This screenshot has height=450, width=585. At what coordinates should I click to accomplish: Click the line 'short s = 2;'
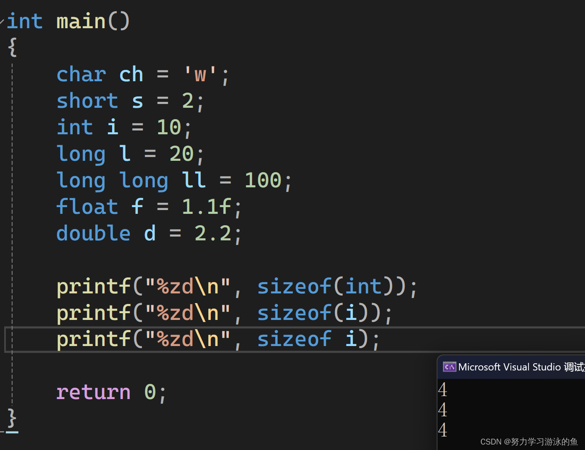point(130,101)
